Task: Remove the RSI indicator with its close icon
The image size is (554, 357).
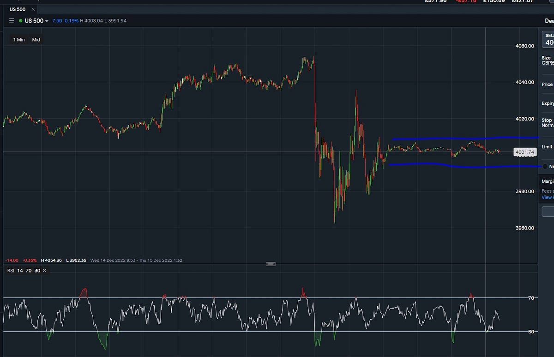Action: (44, 271)
